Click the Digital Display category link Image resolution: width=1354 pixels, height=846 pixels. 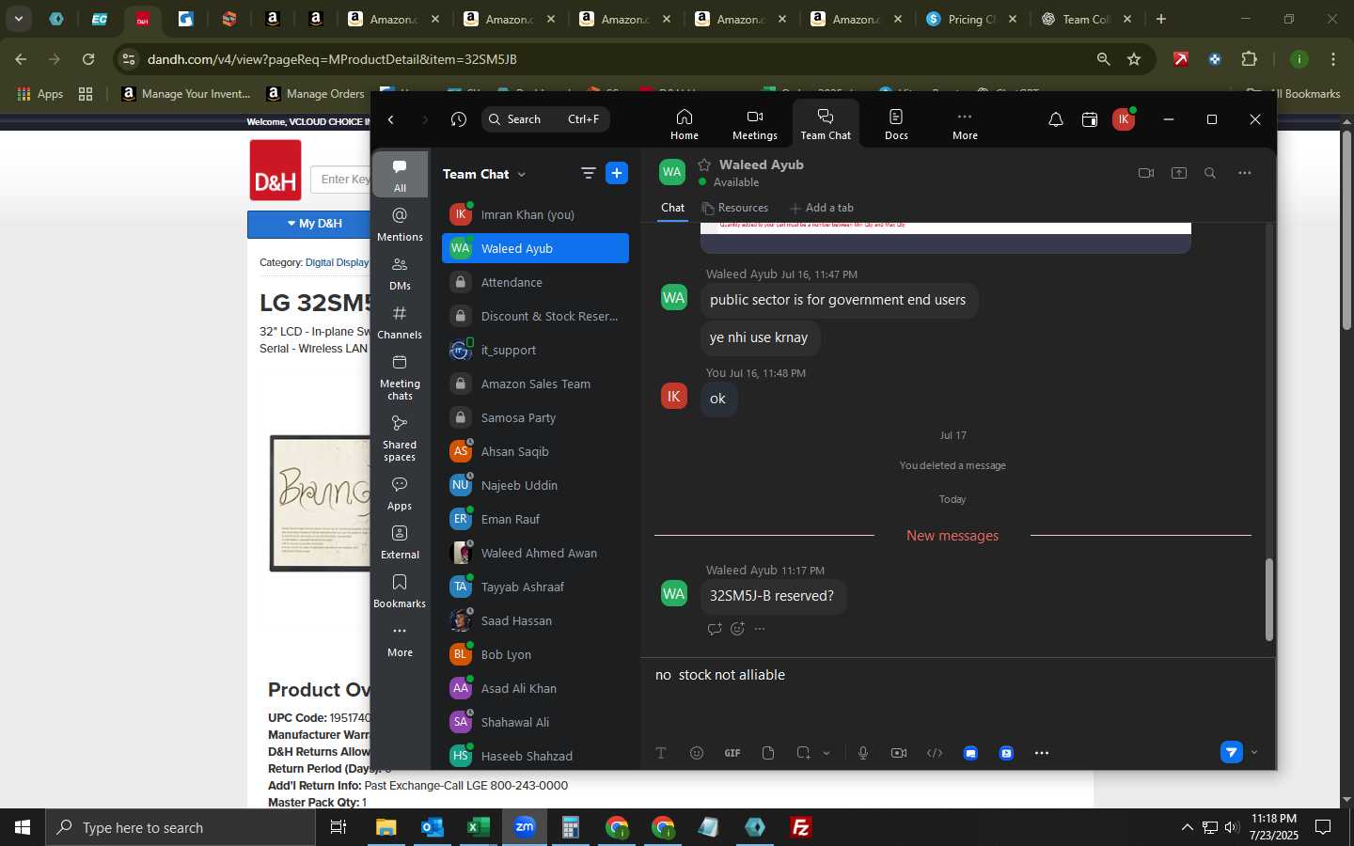[337, 262]
